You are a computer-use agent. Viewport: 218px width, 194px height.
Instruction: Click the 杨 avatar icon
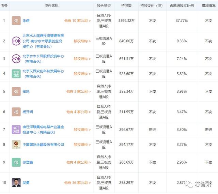coord(16,112)
